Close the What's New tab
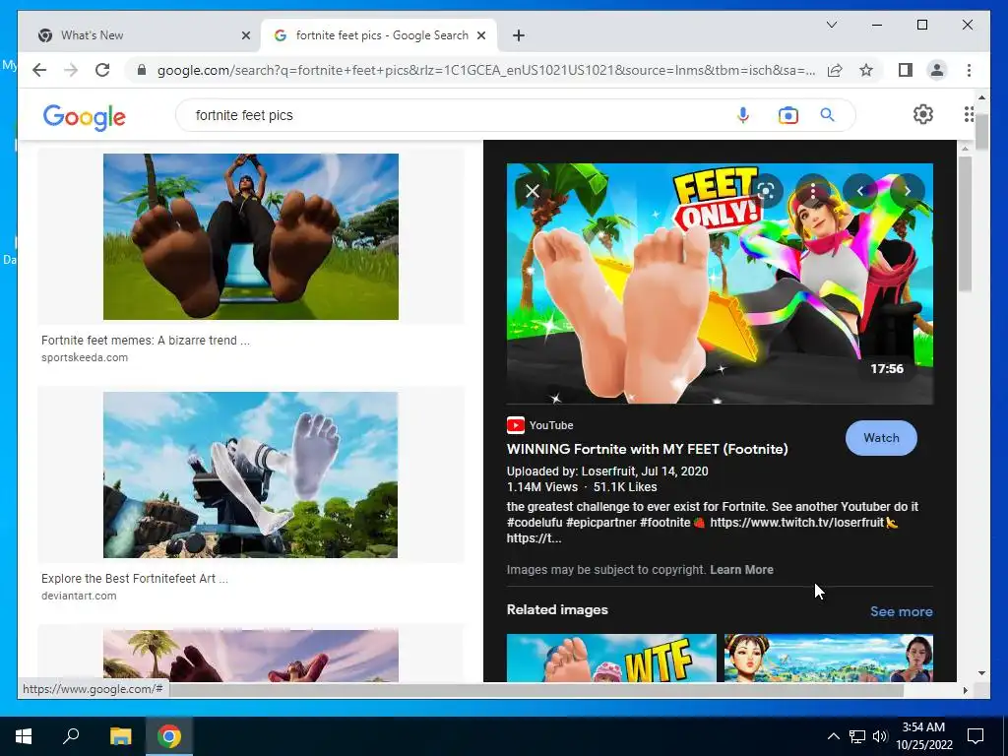Screen dimensions: 1008x756 point(245,35)
